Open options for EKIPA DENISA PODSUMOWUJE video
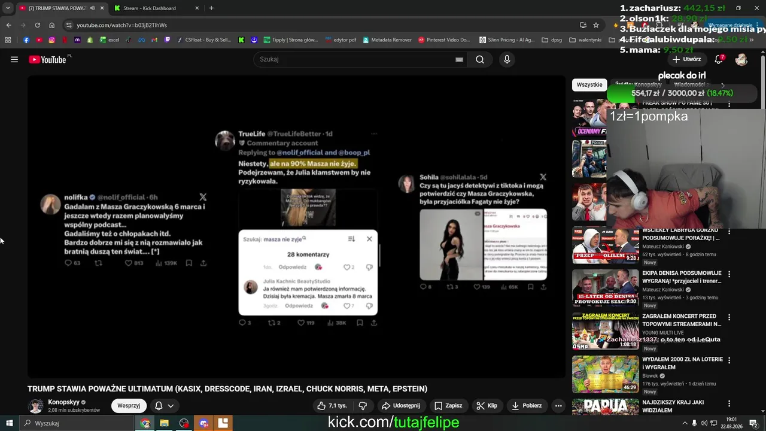The width and height of the screenshot is (766, 431). [729, 274]
